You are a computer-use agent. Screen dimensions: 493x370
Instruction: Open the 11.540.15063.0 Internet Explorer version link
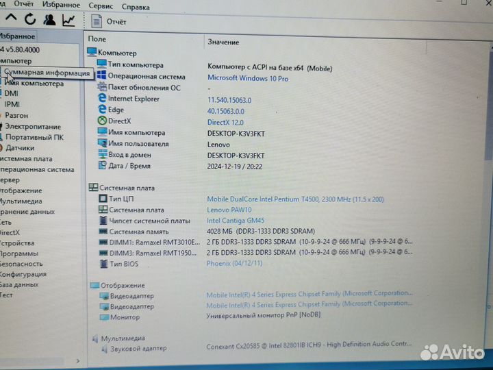pyautogui.click(x=229, y=100)
